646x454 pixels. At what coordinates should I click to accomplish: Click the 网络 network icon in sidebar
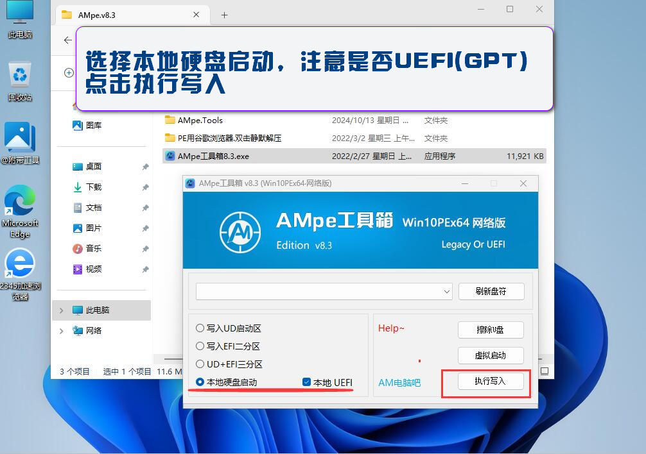[78, 331]
